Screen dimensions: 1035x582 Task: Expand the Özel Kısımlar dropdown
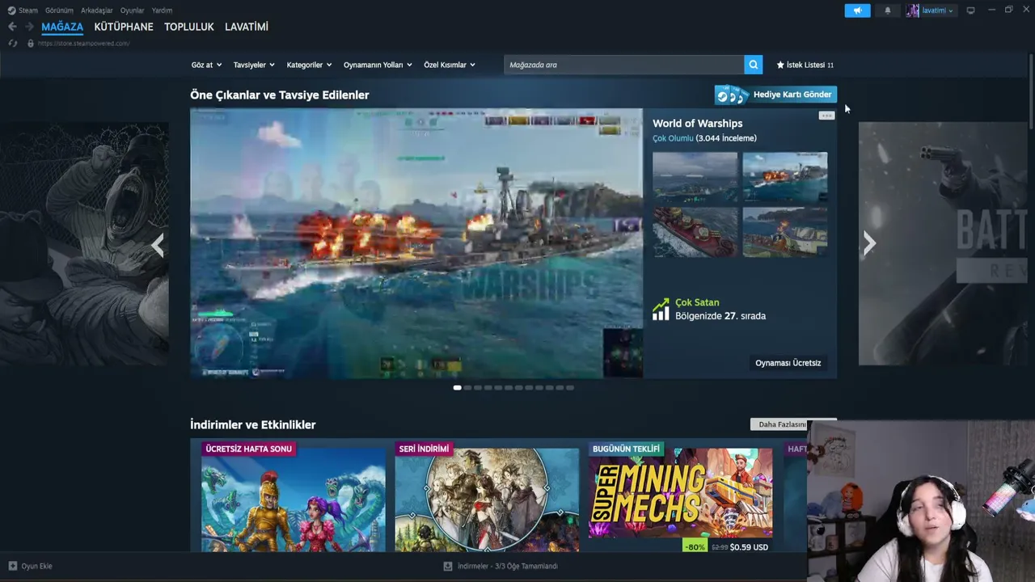point(450,65)
